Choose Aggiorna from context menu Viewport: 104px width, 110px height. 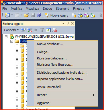[x=62, y=103]
